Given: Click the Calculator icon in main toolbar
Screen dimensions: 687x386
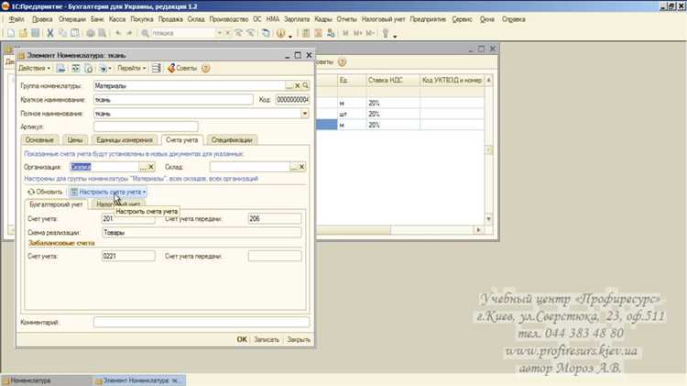Looking at the screenshot, I should [x=306, y=33].
